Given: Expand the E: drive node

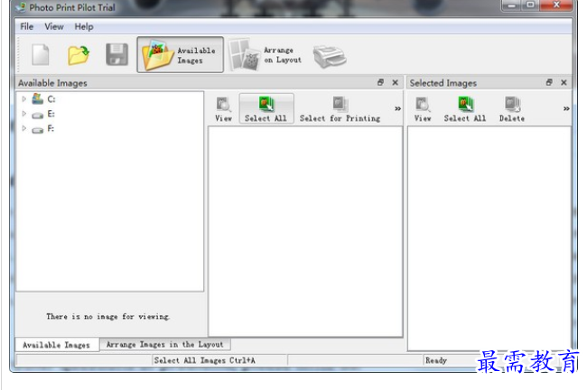Looking at the screenshot, I should 24,114.
